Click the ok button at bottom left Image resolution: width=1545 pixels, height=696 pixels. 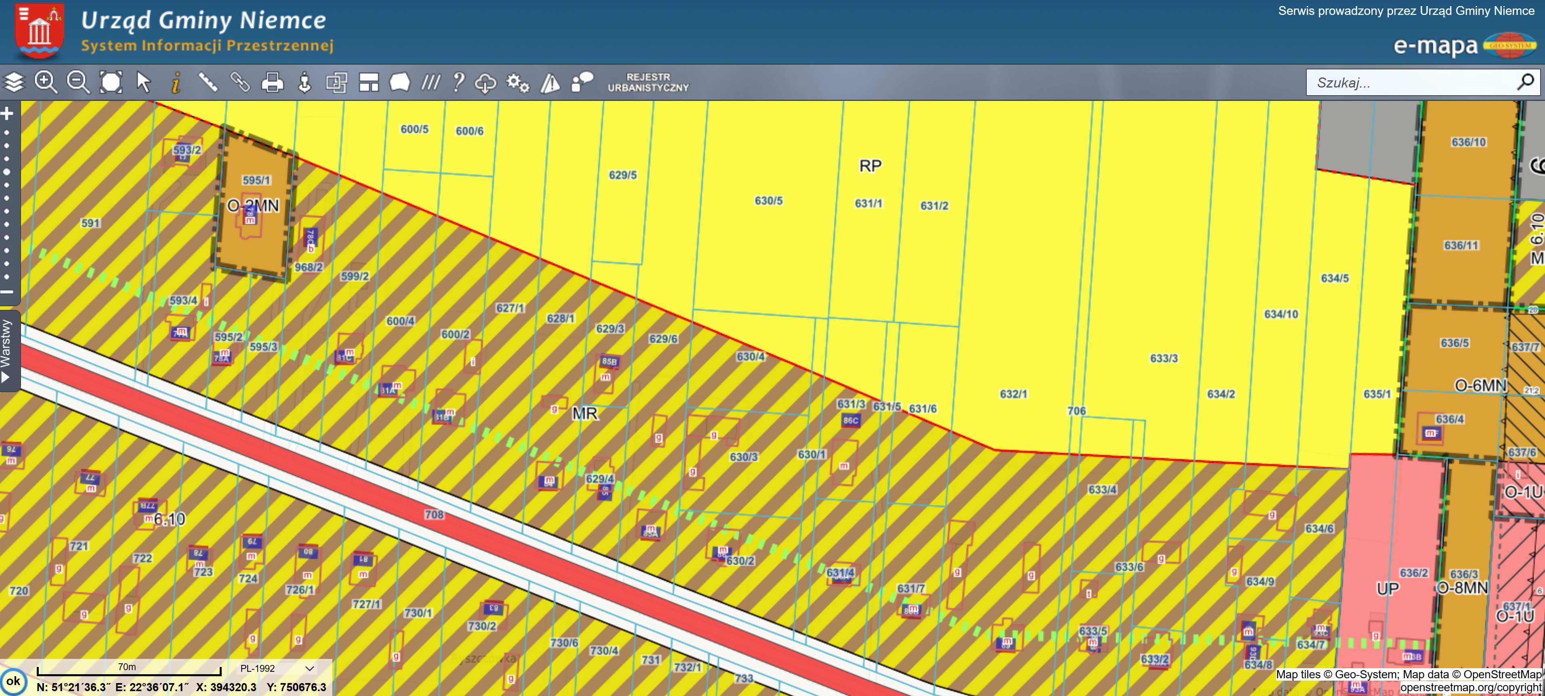(13, 681)
